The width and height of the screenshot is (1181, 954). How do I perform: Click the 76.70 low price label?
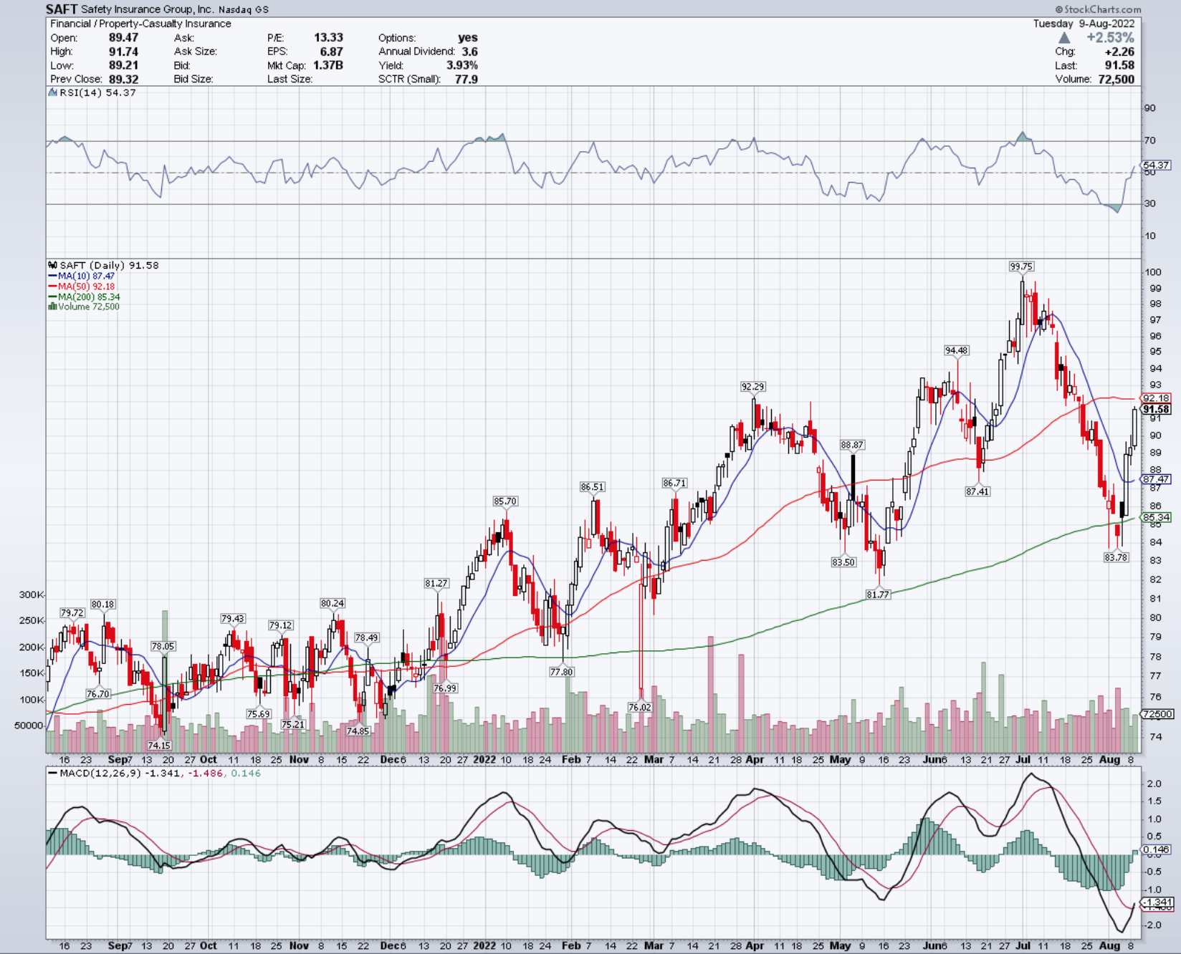(97, 694)
